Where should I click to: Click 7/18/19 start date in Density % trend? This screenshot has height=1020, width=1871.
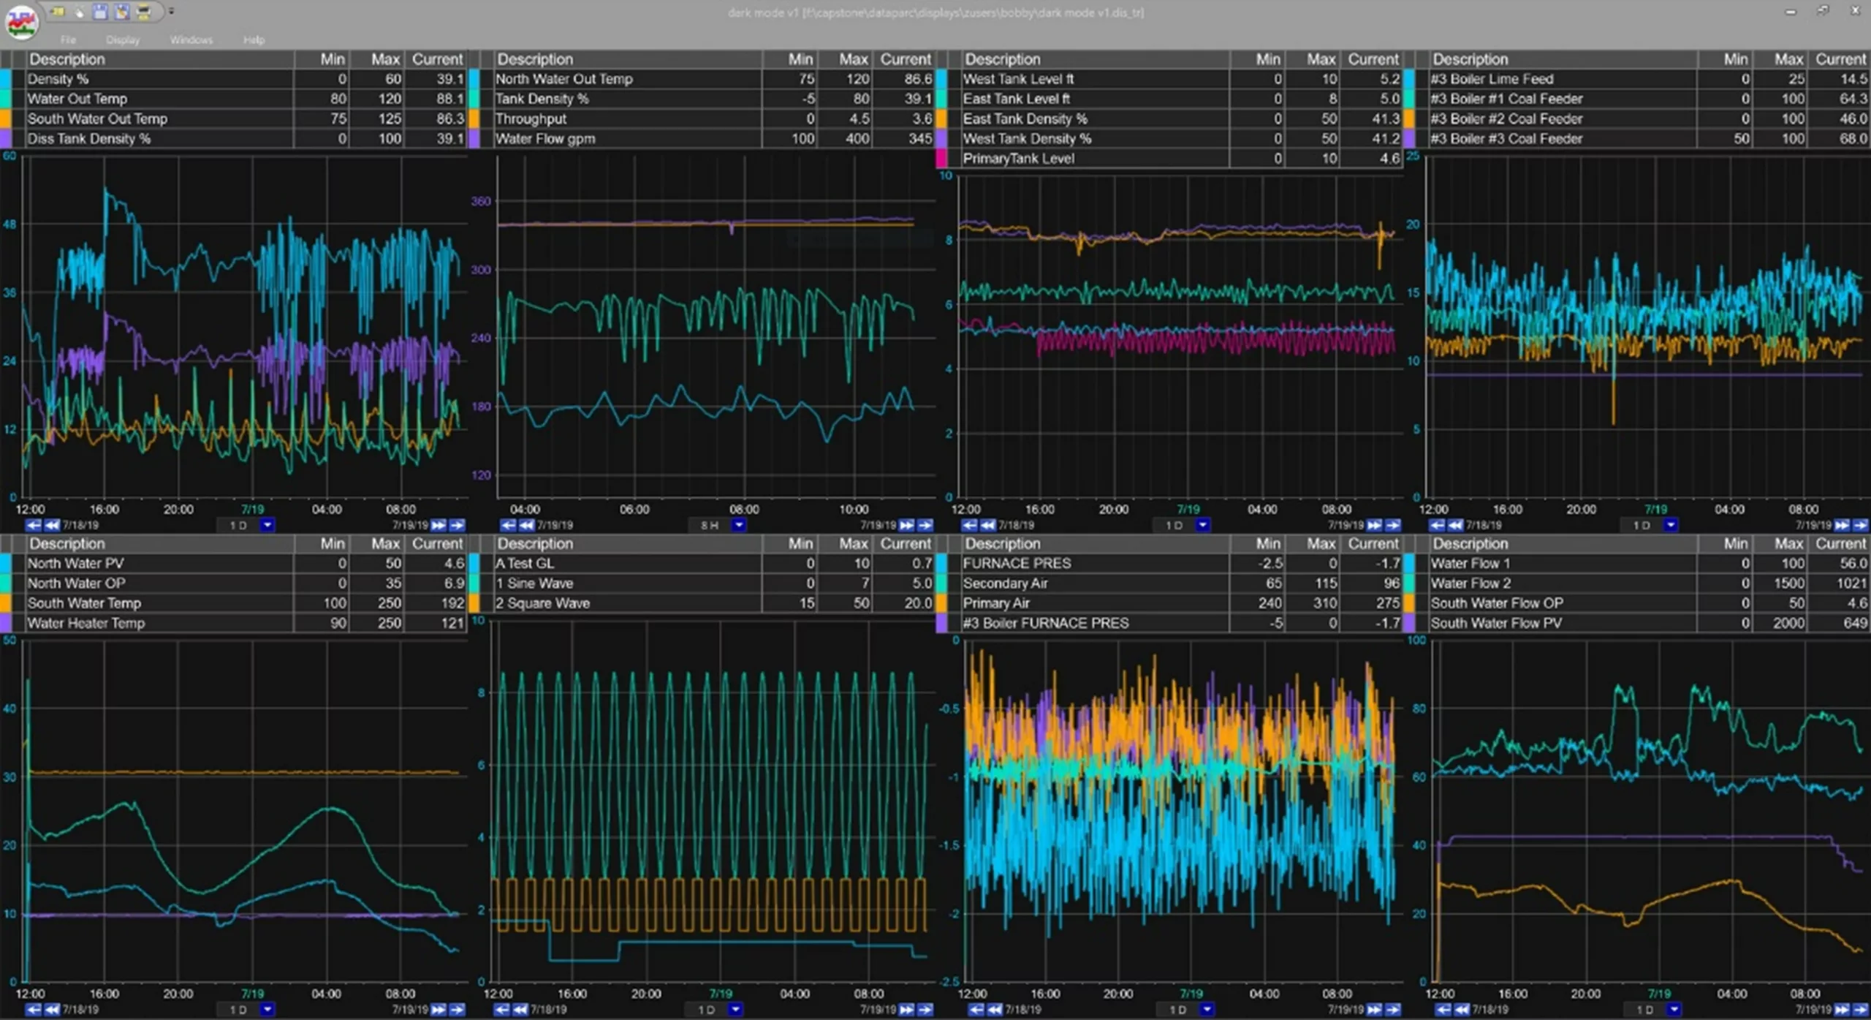tap(80, 525)
